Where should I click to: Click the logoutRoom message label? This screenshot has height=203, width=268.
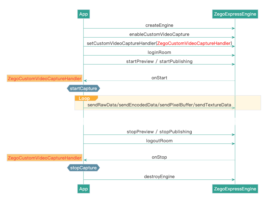point(159,141)
